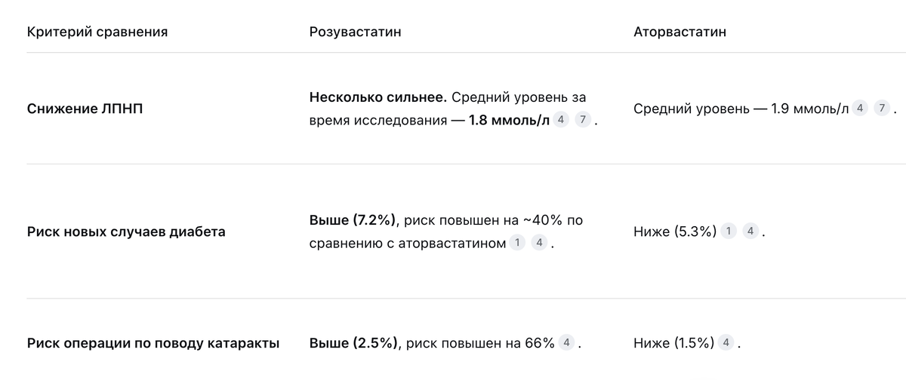Viewport: 906px width, 380px height.
Task: Open citation 1 after 'сравнению с аторвастатином'
Action: pyautogui.click(x=517, y=243)
